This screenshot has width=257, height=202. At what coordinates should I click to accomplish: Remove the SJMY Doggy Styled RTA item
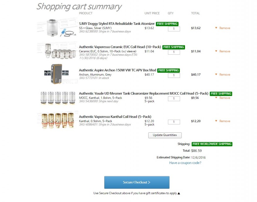tap(224, 28)
